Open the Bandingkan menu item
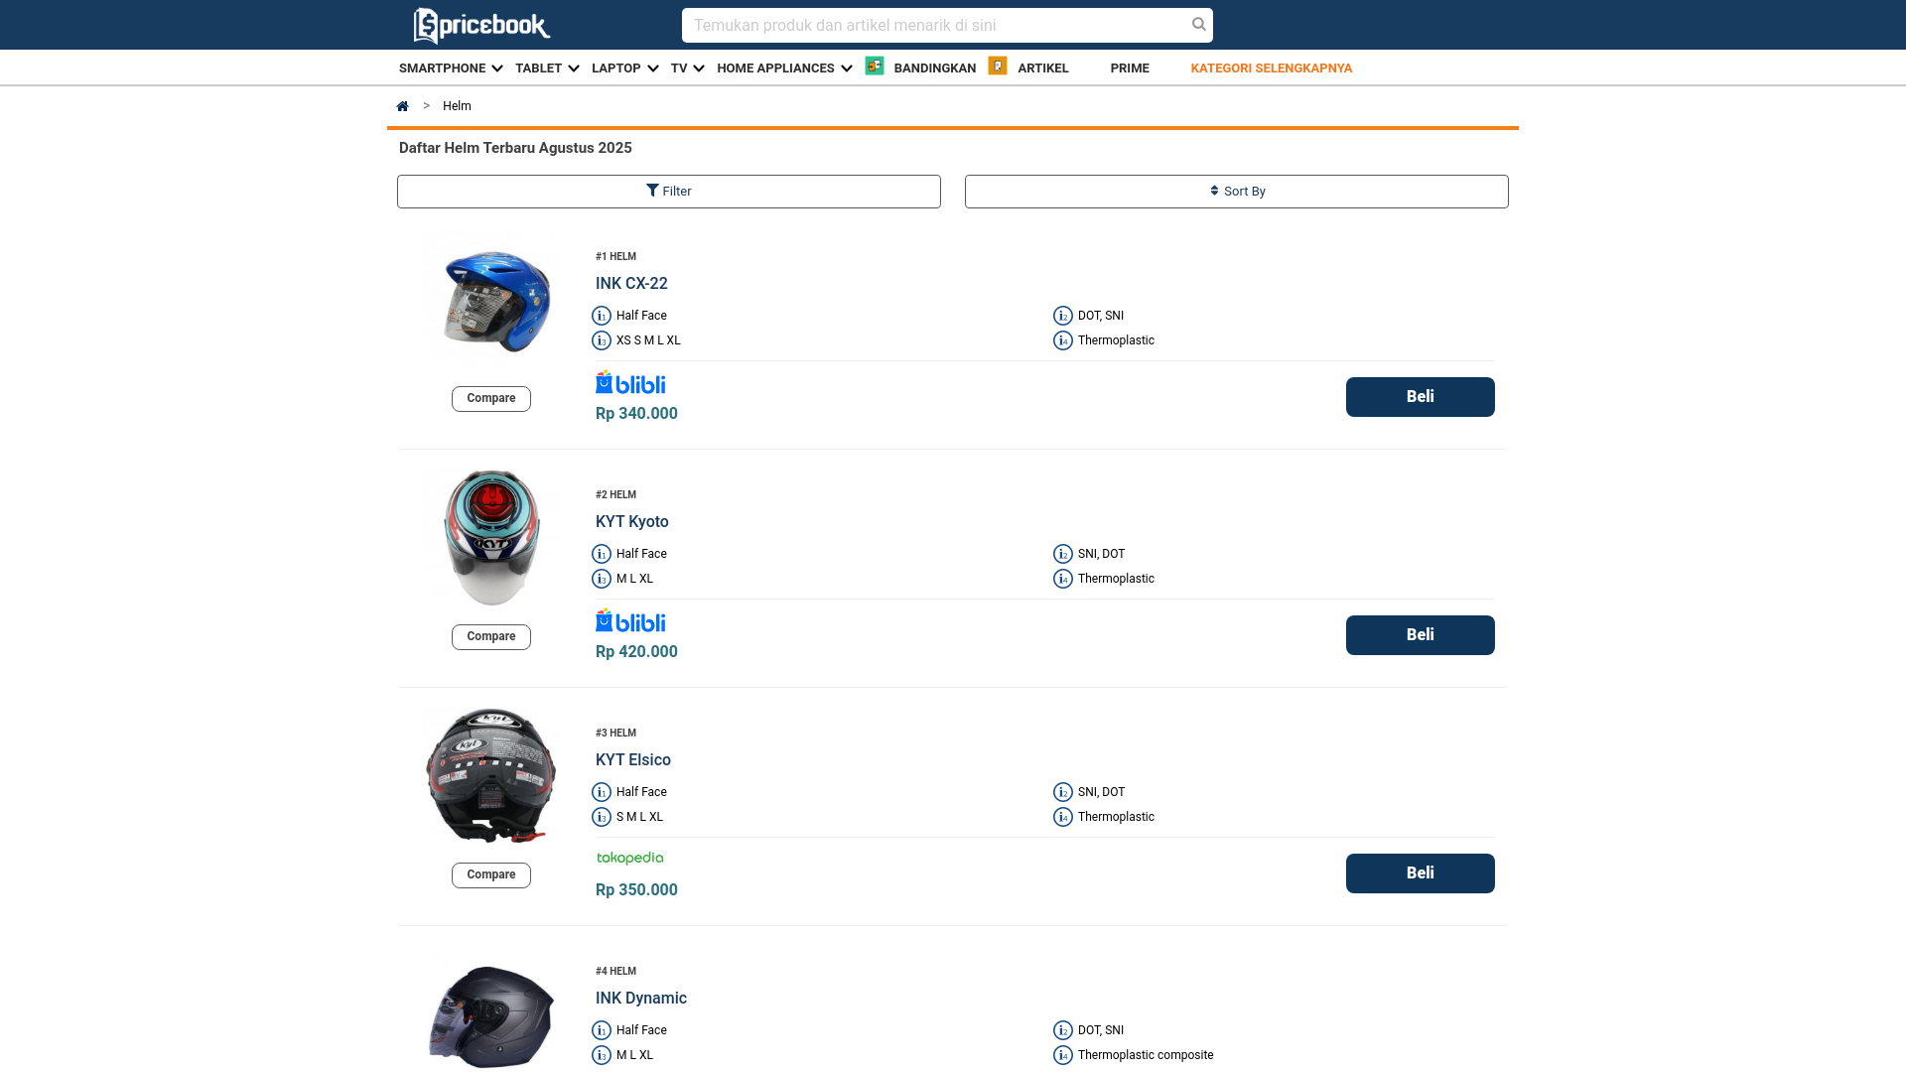The height and width of the screenshot is (1072, 1906). pyautogui.click(x=934, y=68)
